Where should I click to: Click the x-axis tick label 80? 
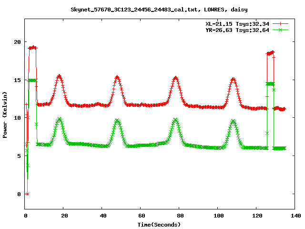pyautogui.click(x=180, y=216)
